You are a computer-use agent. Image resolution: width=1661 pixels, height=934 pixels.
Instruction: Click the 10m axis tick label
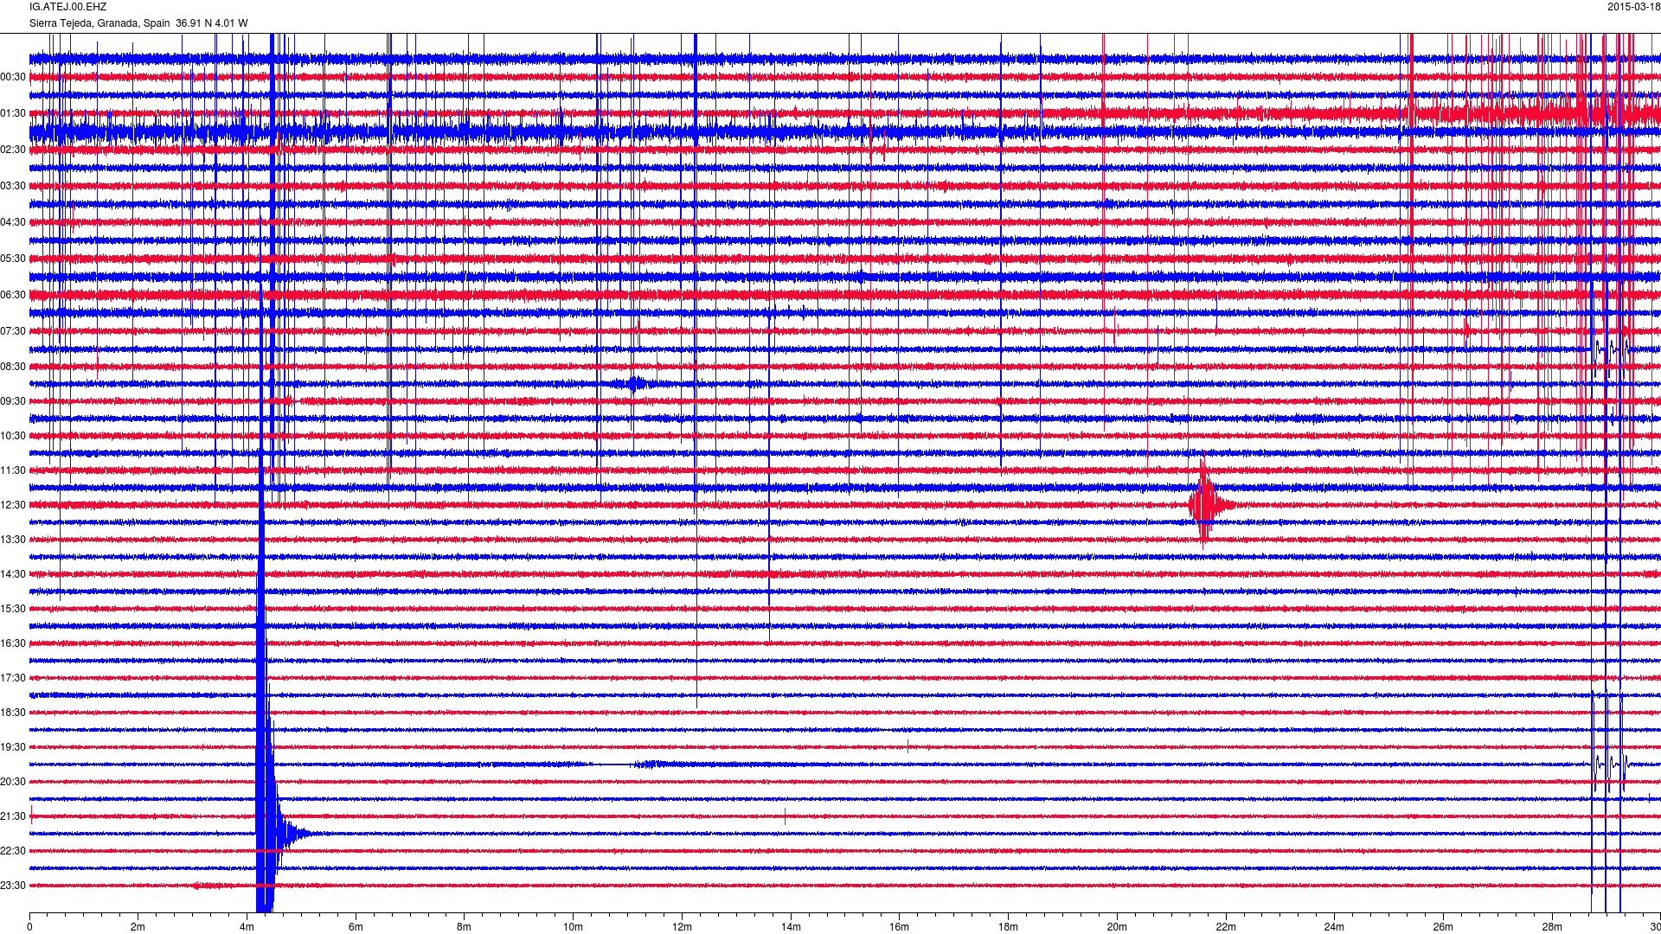coord(574,927)
